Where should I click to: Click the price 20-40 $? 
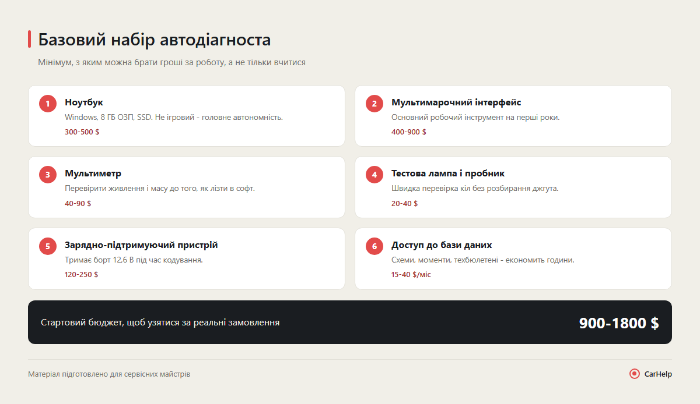coord(405,204)
